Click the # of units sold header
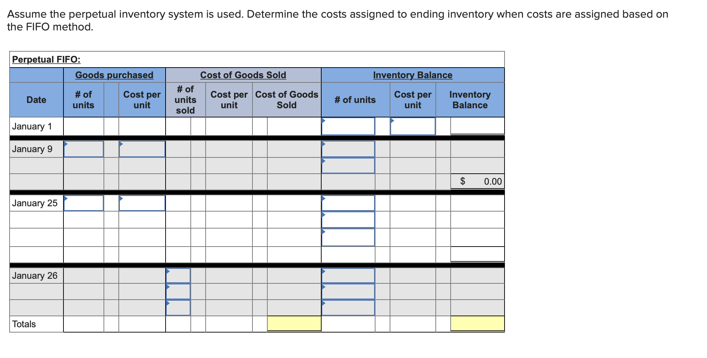 185,100
